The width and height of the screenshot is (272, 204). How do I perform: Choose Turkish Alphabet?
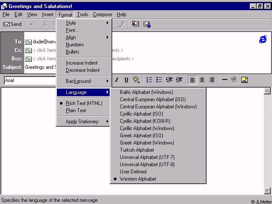click(158, 150)
